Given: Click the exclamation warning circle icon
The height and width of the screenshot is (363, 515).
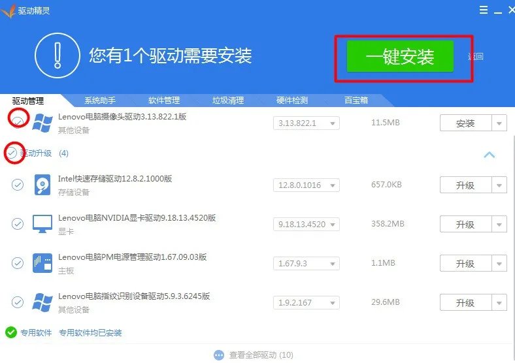Looking at the screenshot, I should coord(58,55).
